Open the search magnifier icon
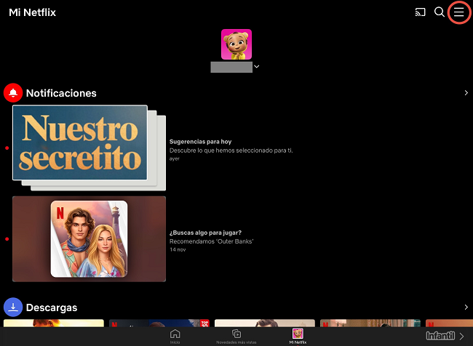This screenshot has height=346, width=473. tap(440, 12)
